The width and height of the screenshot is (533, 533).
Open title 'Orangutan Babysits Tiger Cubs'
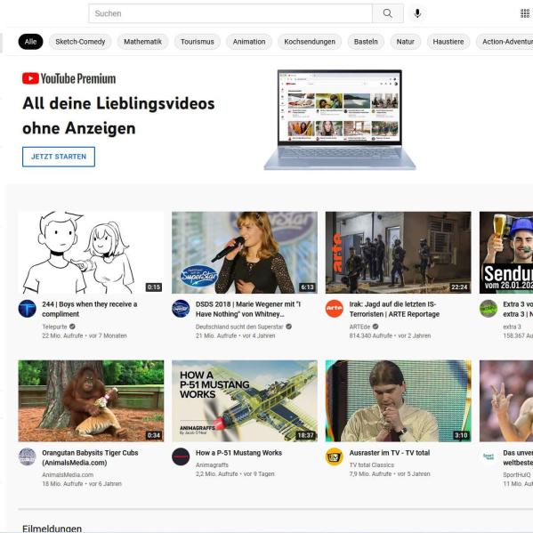pos(90,457)
